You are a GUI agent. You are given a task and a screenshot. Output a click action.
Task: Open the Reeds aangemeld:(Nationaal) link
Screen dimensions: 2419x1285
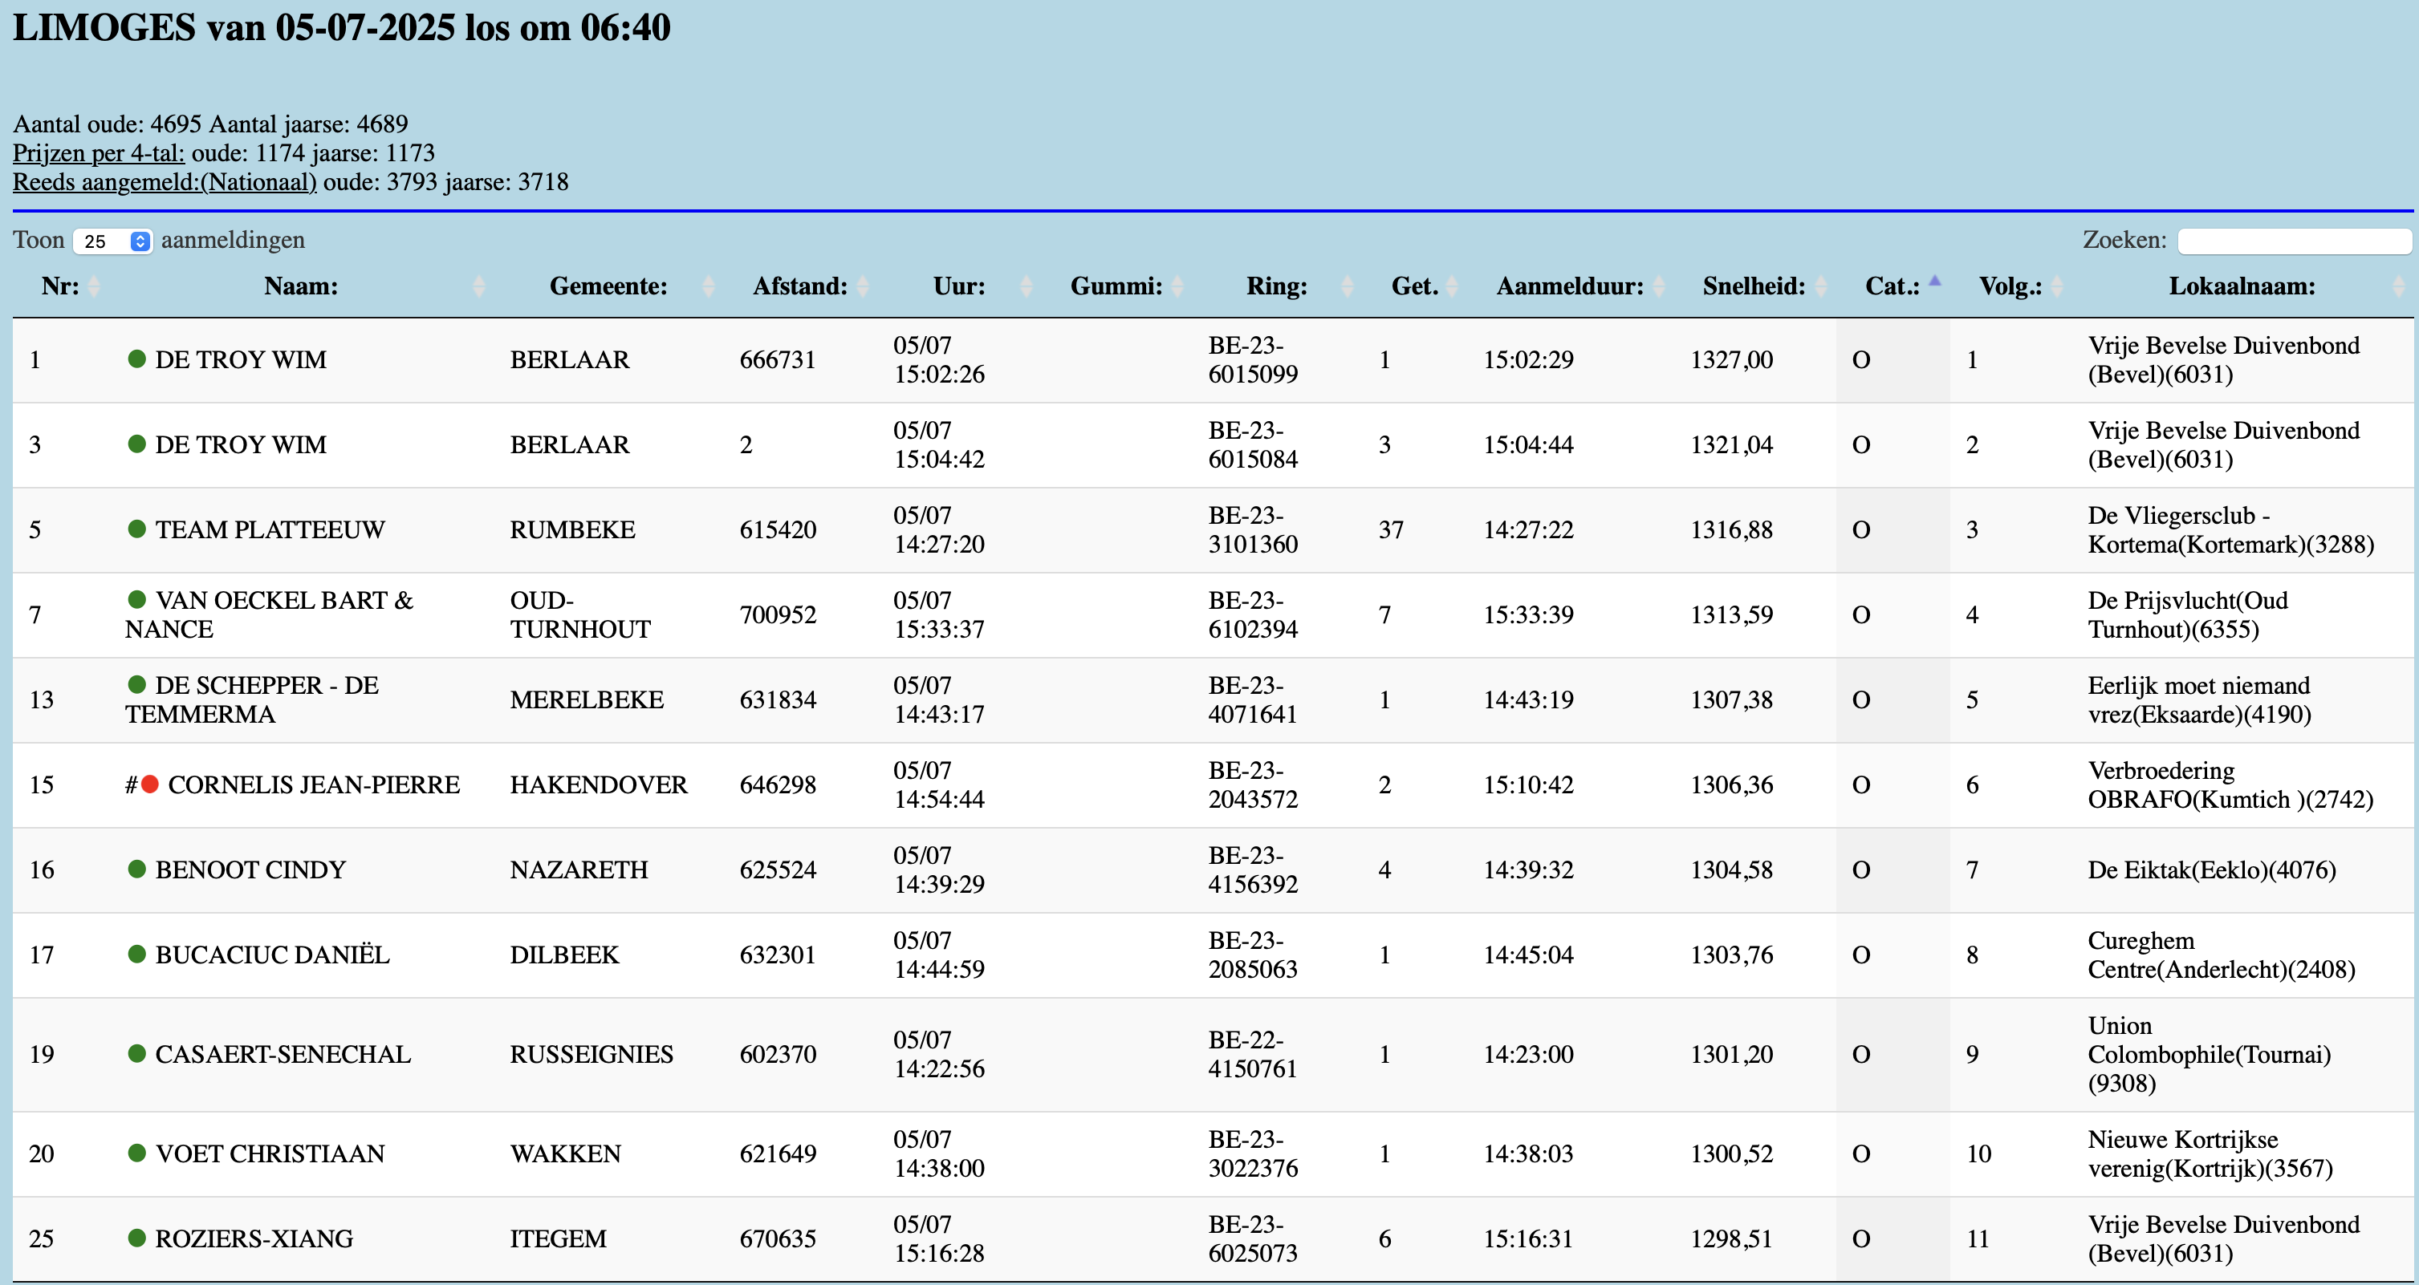(x=165, y=182)
